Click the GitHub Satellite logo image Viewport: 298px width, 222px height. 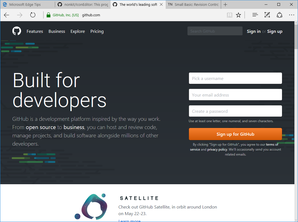pos(91,207)
